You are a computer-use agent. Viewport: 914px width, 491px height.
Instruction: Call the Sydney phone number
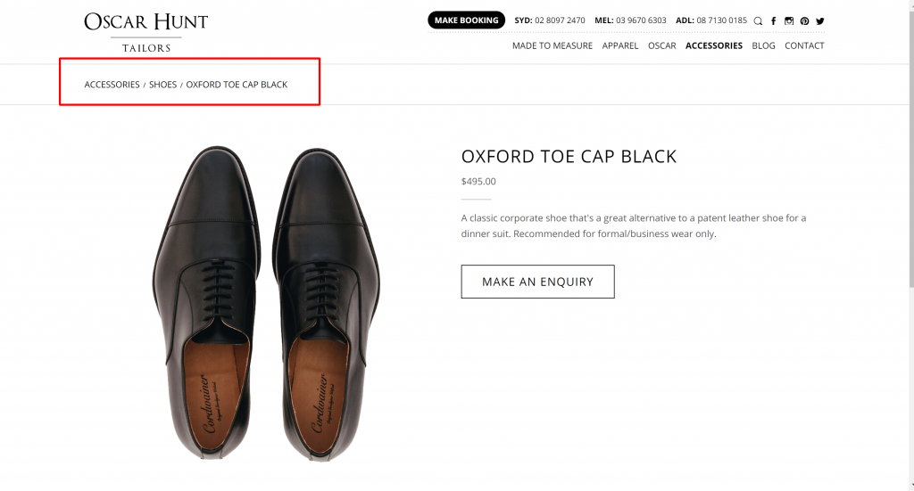pyautogui.click(x=560, y=20)
